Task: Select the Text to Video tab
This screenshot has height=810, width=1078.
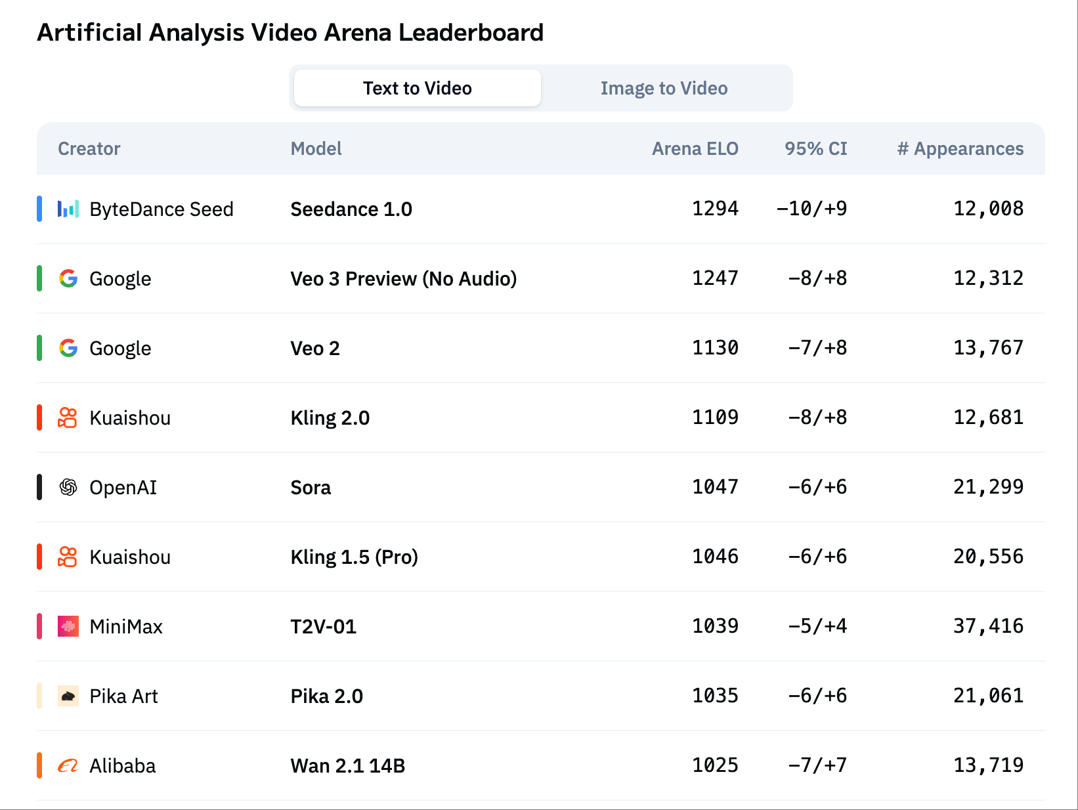Action: 418,88
